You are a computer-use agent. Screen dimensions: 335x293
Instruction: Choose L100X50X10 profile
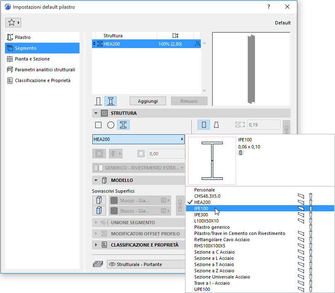[x=260, y=221]
